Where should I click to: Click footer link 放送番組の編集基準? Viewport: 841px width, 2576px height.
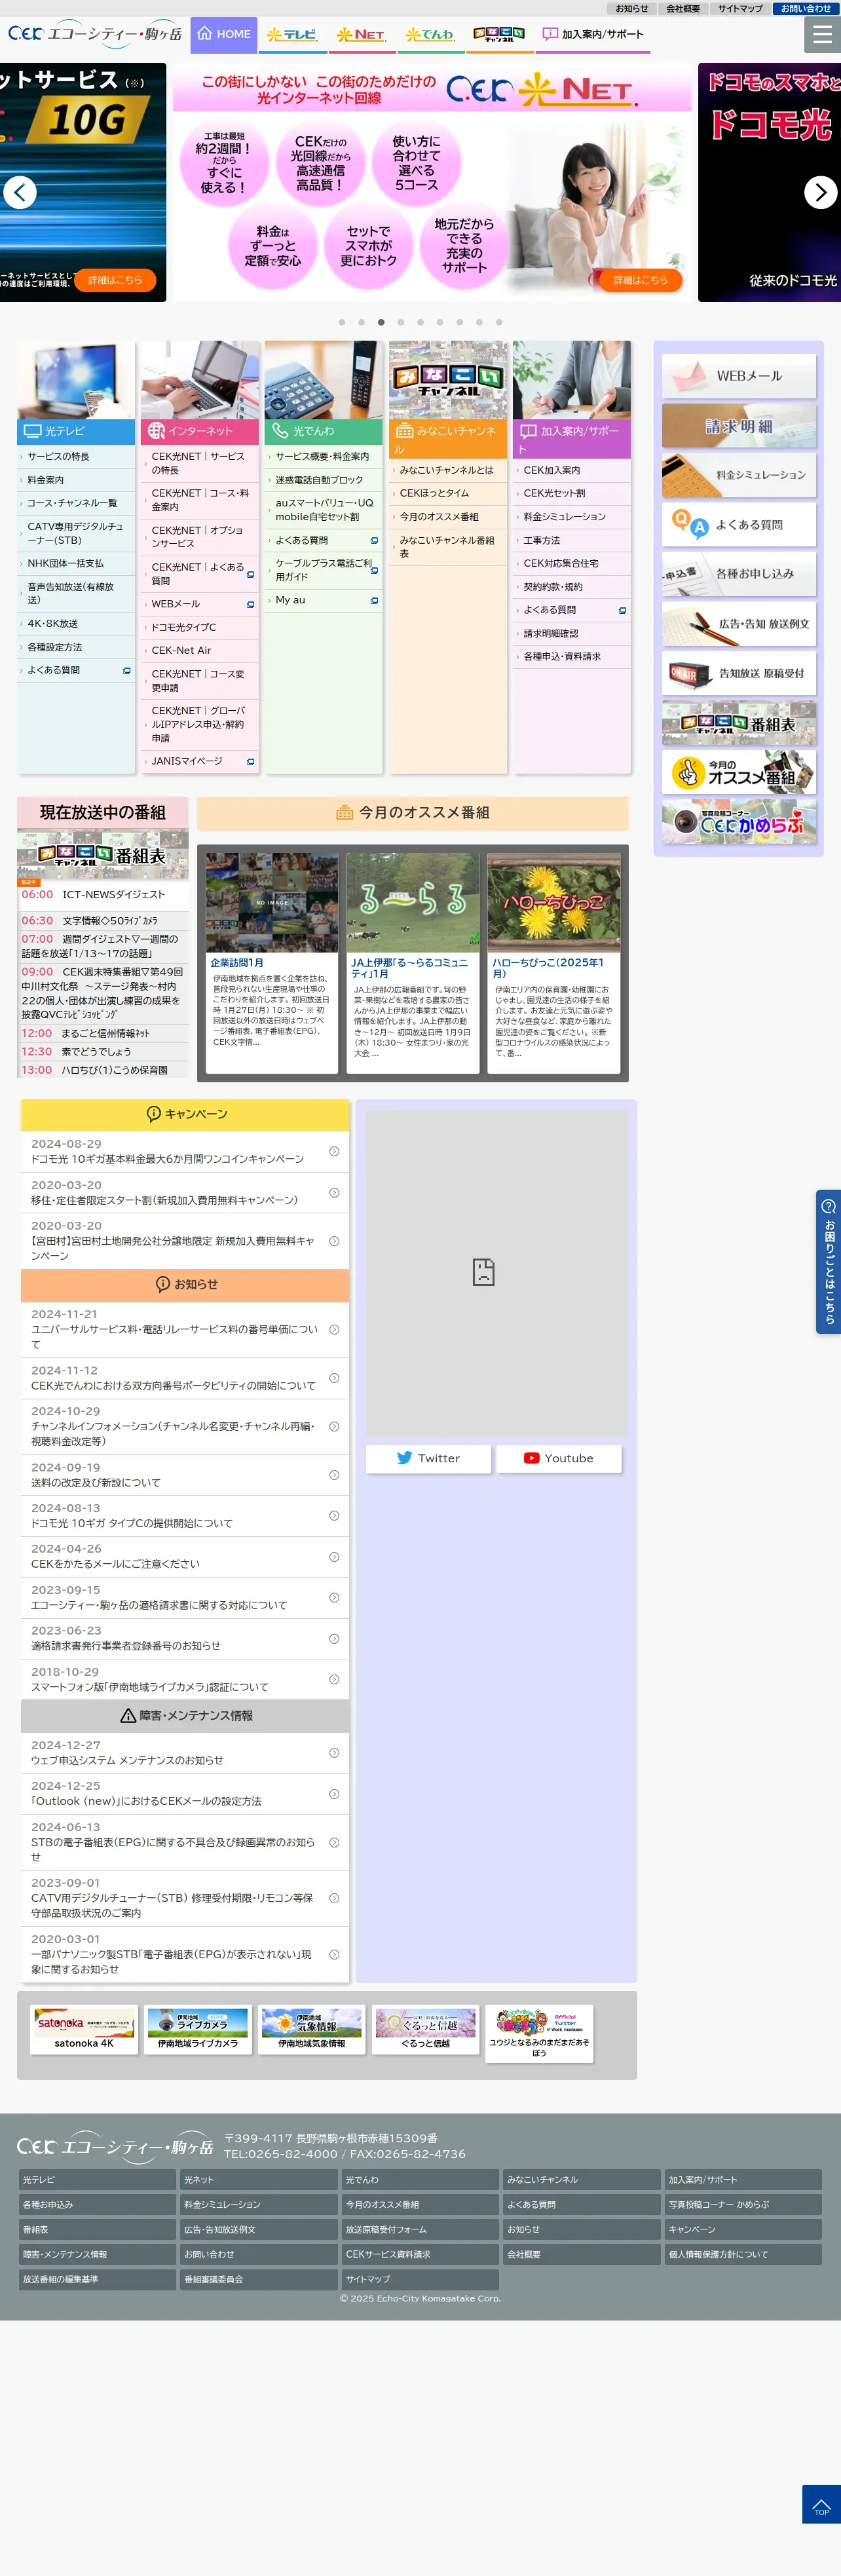[x=97, y=2279]
